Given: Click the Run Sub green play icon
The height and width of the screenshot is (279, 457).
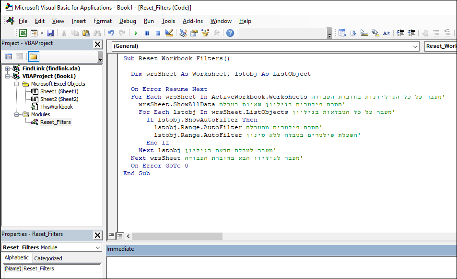Looking at the screenshot, I should [136, 33].
